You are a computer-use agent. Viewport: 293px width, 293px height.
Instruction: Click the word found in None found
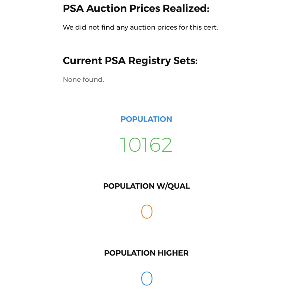coord(93,79)
